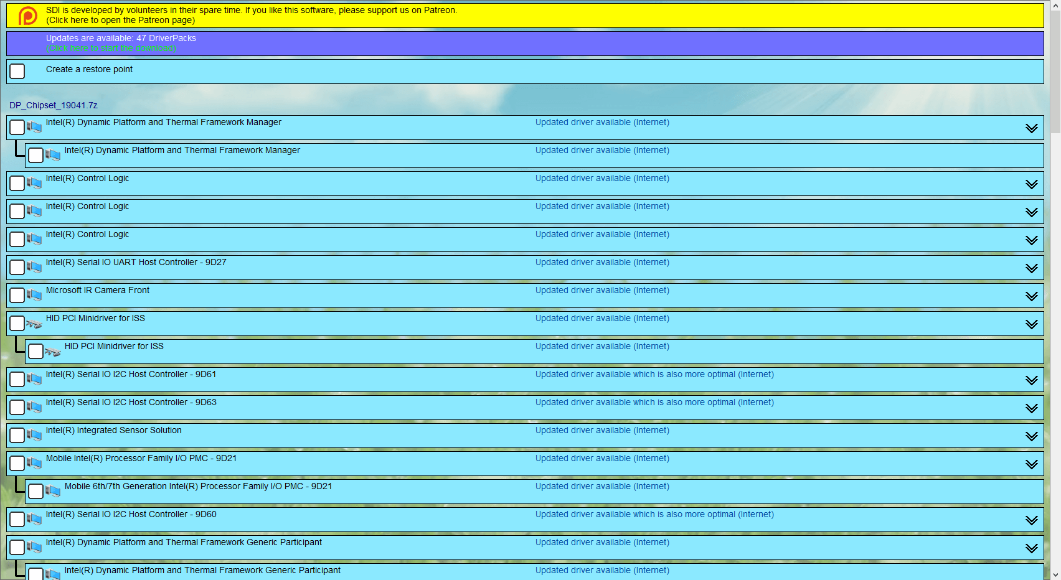Image resolution: width=1061 pixels, height=580 pixels.
Task: Click '(Click here to start the download)' link
Action: pyautogui.click(x=111, y=48)
